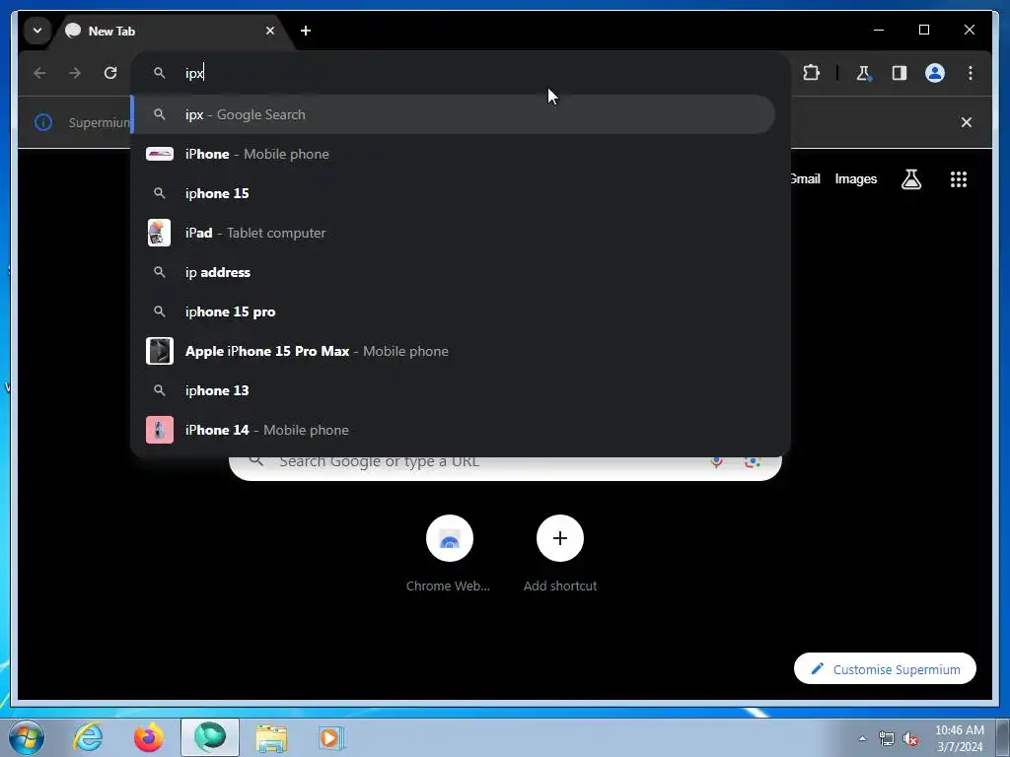
Task: Dismiss the Supermium info bar
Action: (x=967, y=121)
